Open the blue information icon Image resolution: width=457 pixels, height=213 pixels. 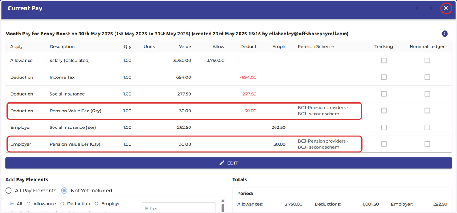tap(444, 34)
